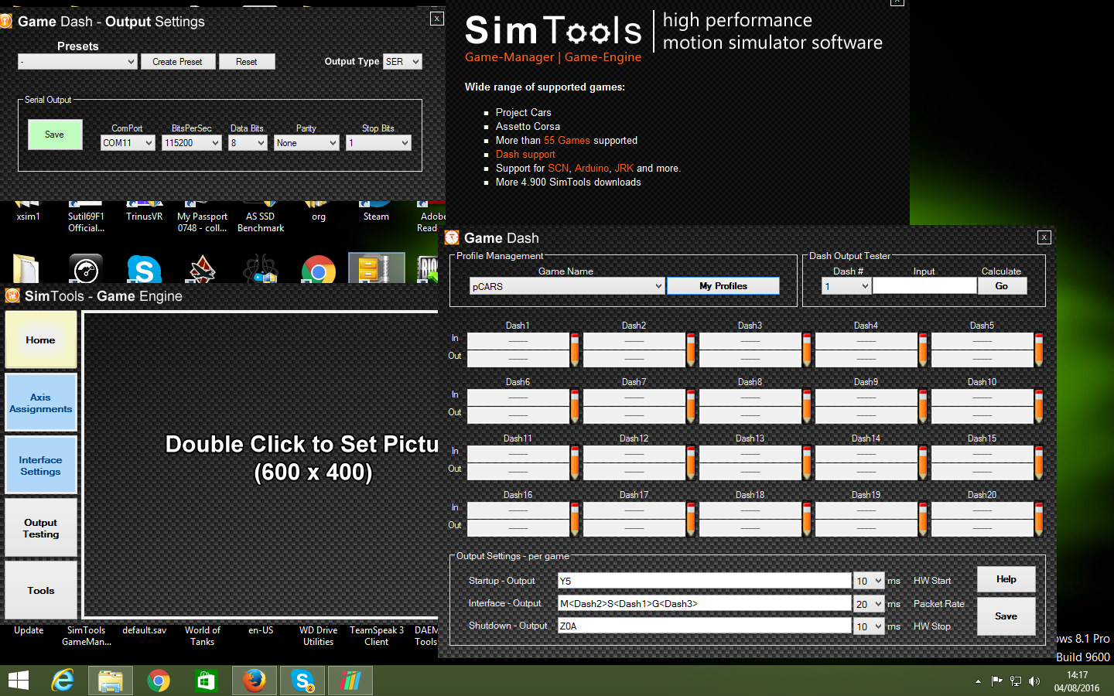Open Google Chrome from the taskbar

click(159, 681)
